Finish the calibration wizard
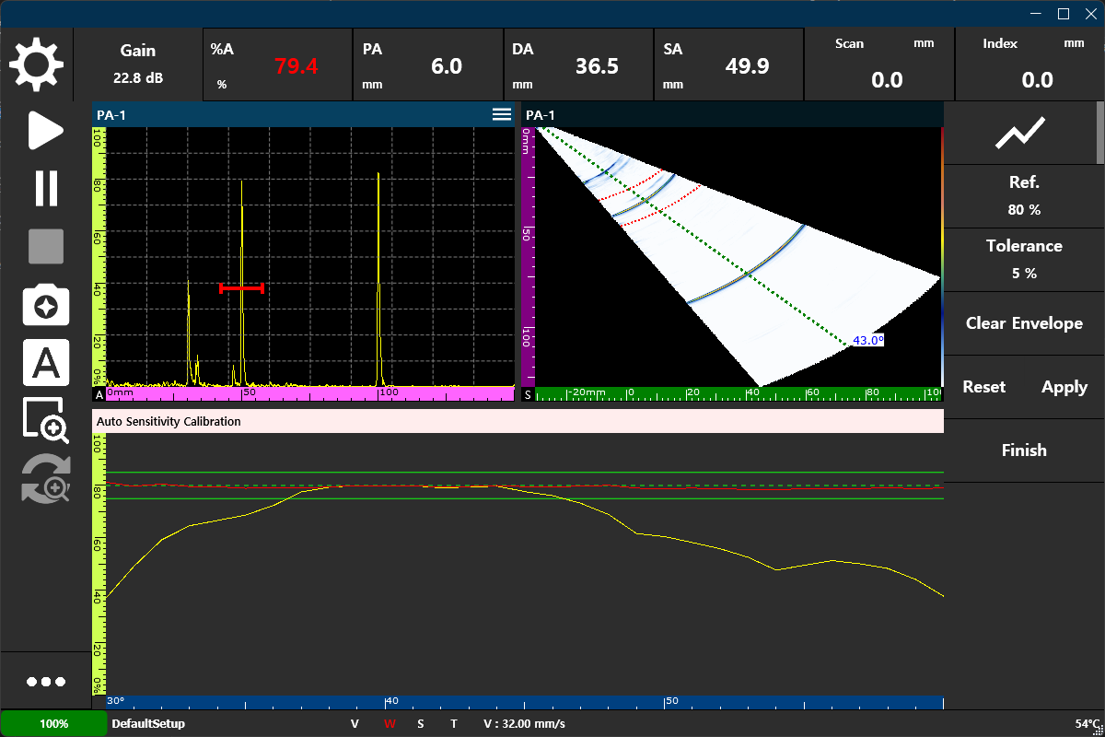Viewport: 1105px width, 737px height. click(x=1024, y=450)
